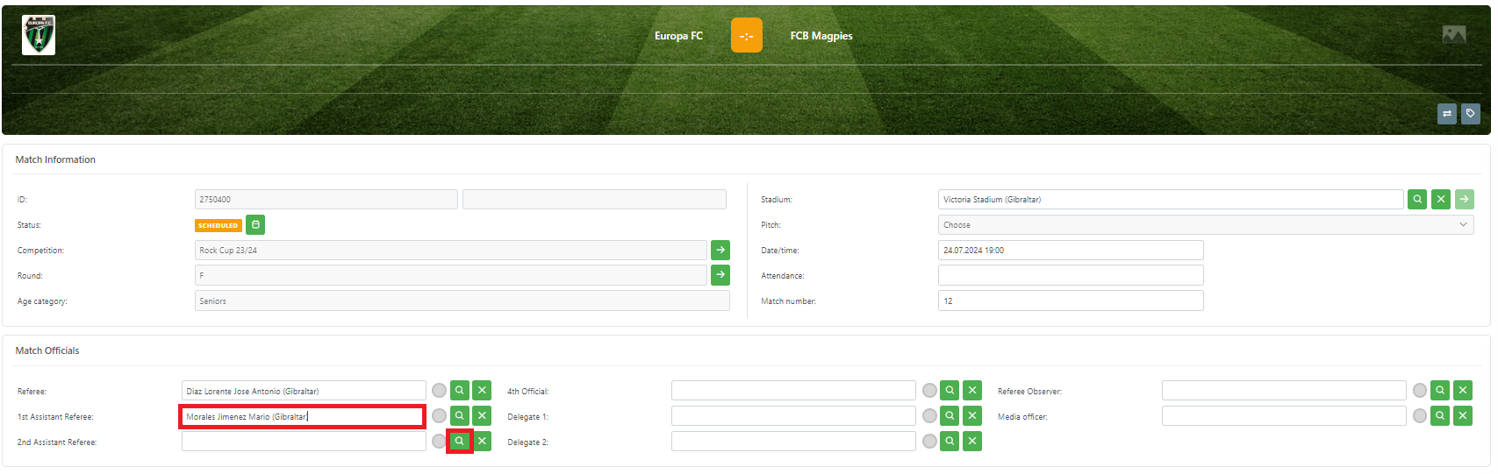
Task: Open the Round F arrow button
Action: coord(720,276)
